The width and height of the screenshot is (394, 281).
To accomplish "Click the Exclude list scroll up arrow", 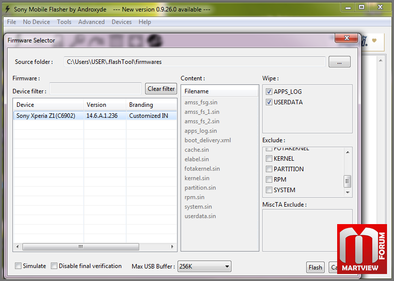I will (348, 152).
